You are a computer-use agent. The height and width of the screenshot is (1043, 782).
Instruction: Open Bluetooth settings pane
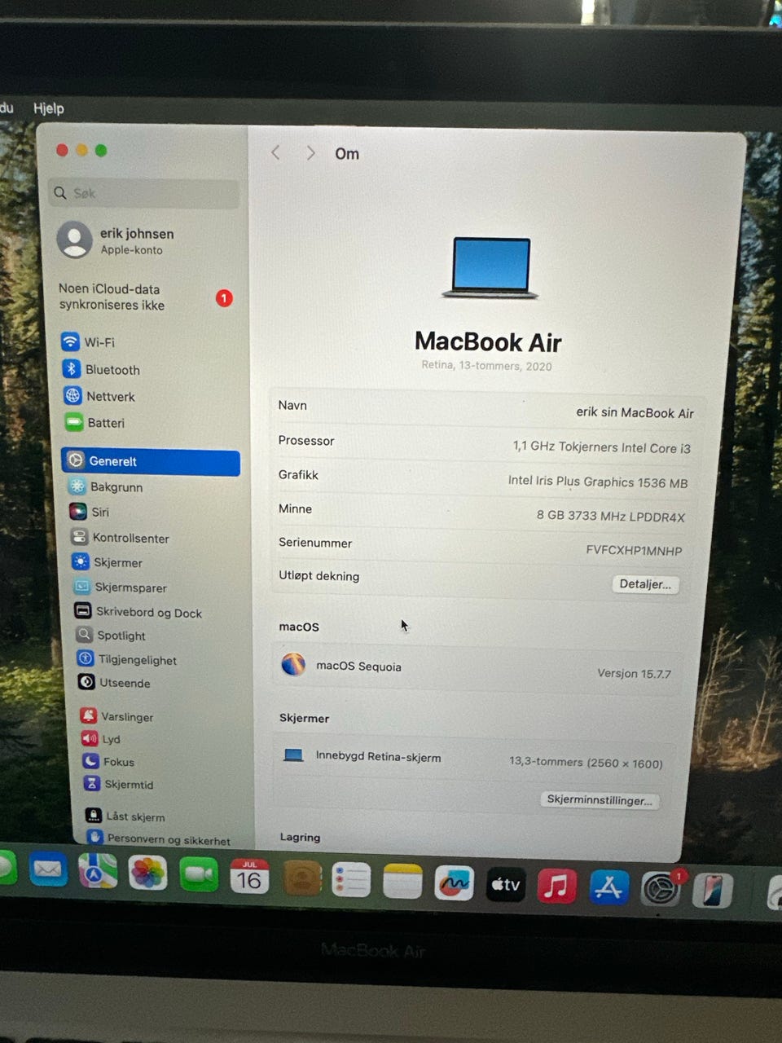tap(101, 369)
